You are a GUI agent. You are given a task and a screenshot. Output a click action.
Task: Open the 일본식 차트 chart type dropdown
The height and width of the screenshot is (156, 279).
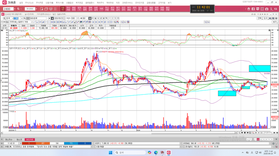[32, 22]
